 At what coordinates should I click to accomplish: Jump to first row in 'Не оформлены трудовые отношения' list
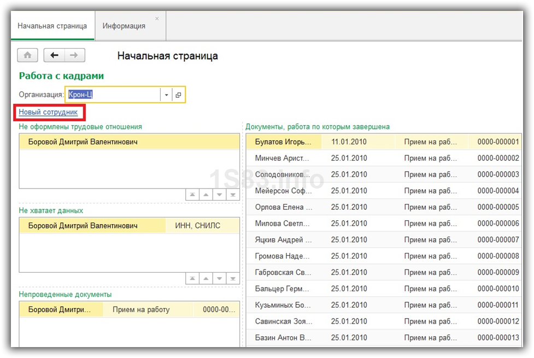[192, 195]
